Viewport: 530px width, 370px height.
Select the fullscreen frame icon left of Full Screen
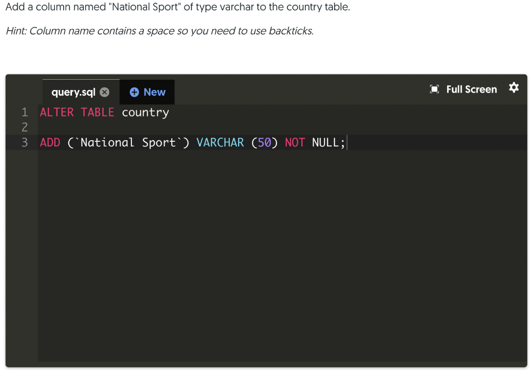point(435,88)
